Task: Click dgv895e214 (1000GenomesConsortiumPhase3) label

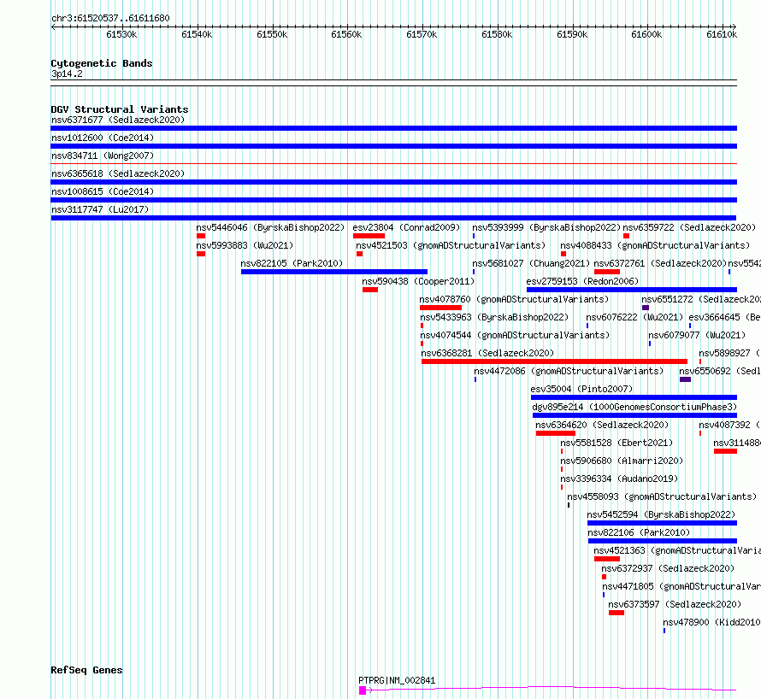Action: [634, 407]
